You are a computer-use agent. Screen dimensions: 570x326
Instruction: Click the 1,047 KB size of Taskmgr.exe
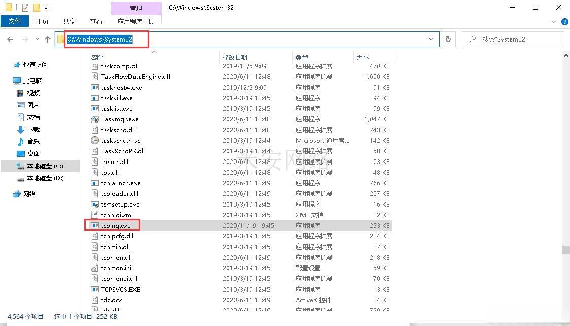(377, 119)
